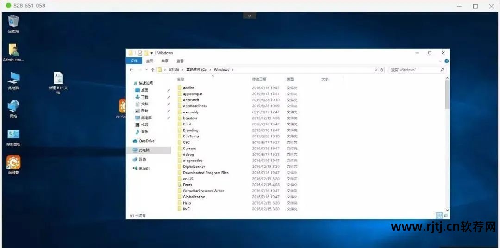The image size is (500, 248).
Task: Open the 回收站 recycle bin desktop icon
Action: [x=13, y=24]
